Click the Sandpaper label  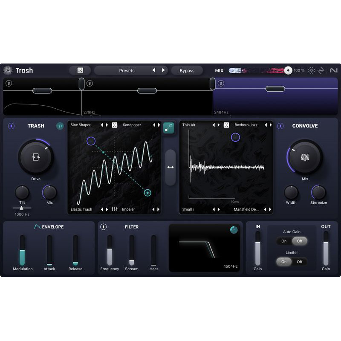pyautogui.click(x=132, y=125)
